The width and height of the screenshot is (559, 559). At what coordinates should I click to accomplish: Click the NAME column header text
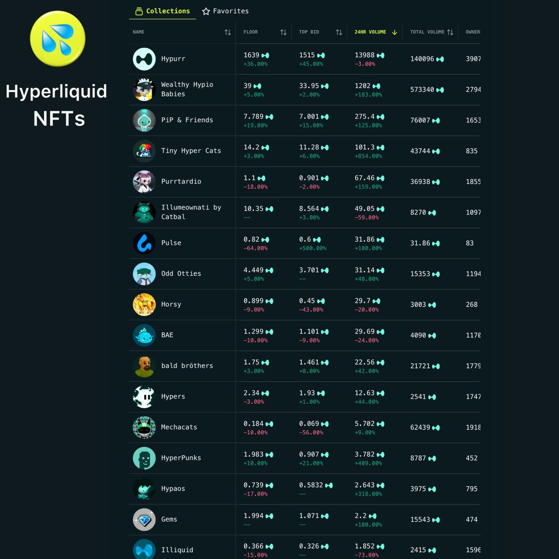point(138,32)
